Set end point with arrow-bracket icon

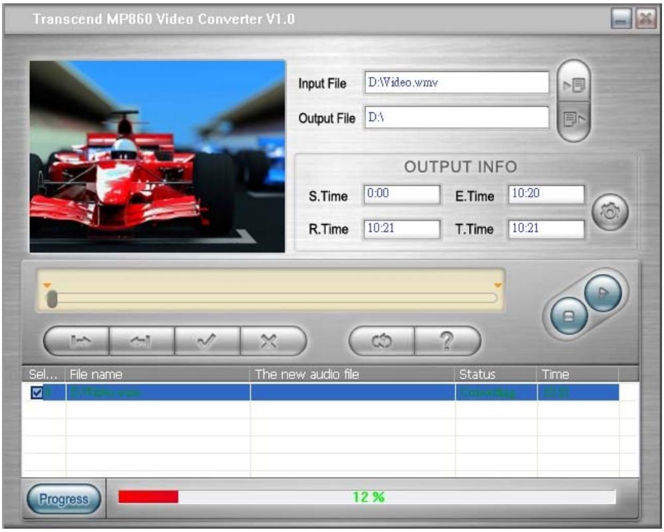(142, 340)
